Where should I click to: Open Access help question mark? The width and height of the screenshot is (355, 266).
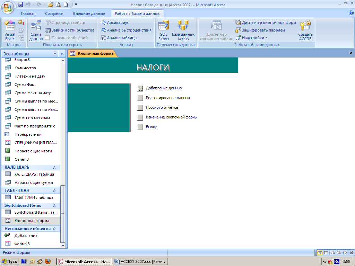click(x=351, y=13)
